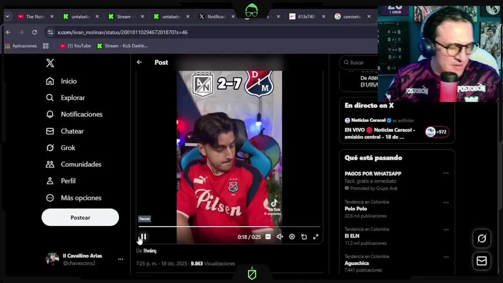Open options for Aguachica trend
The height and width of the screenshot is (283, 503).
point(446,257)
